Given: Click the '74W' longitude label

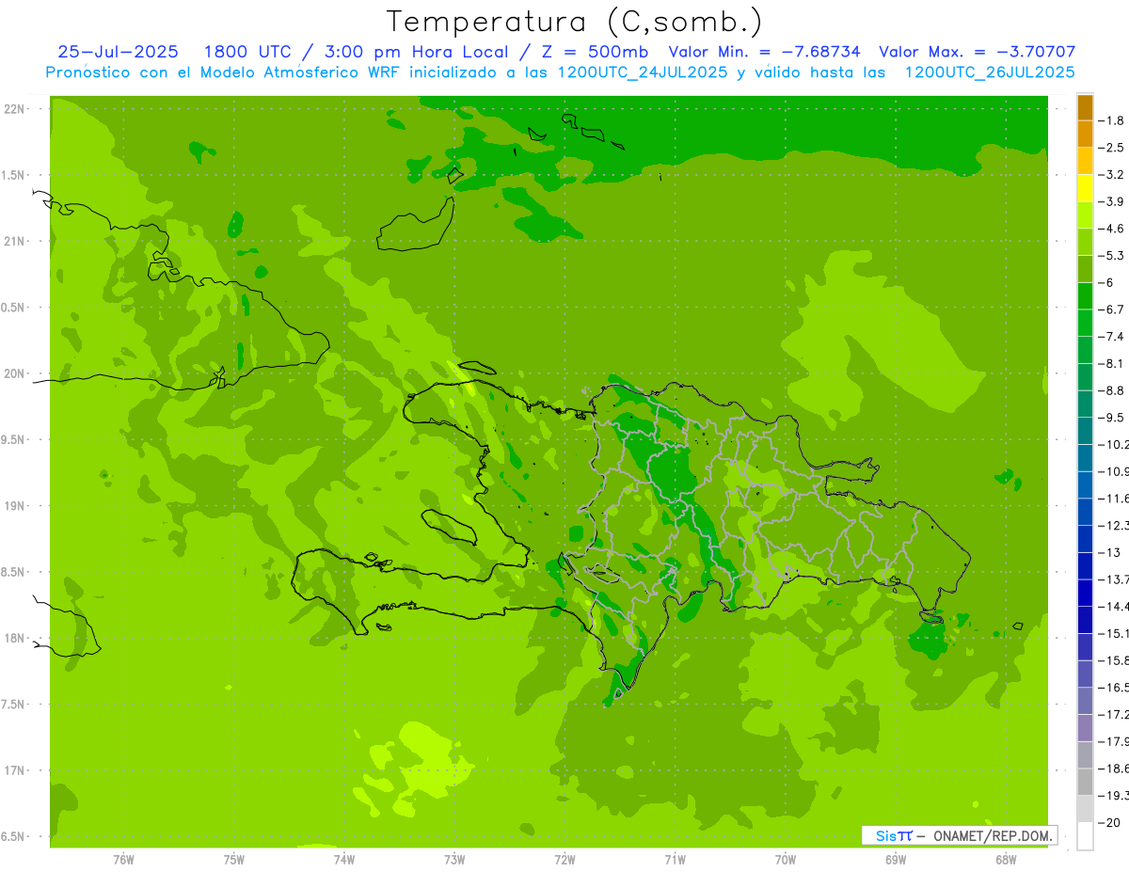Looking at the screenshot, I should (344, 860).
